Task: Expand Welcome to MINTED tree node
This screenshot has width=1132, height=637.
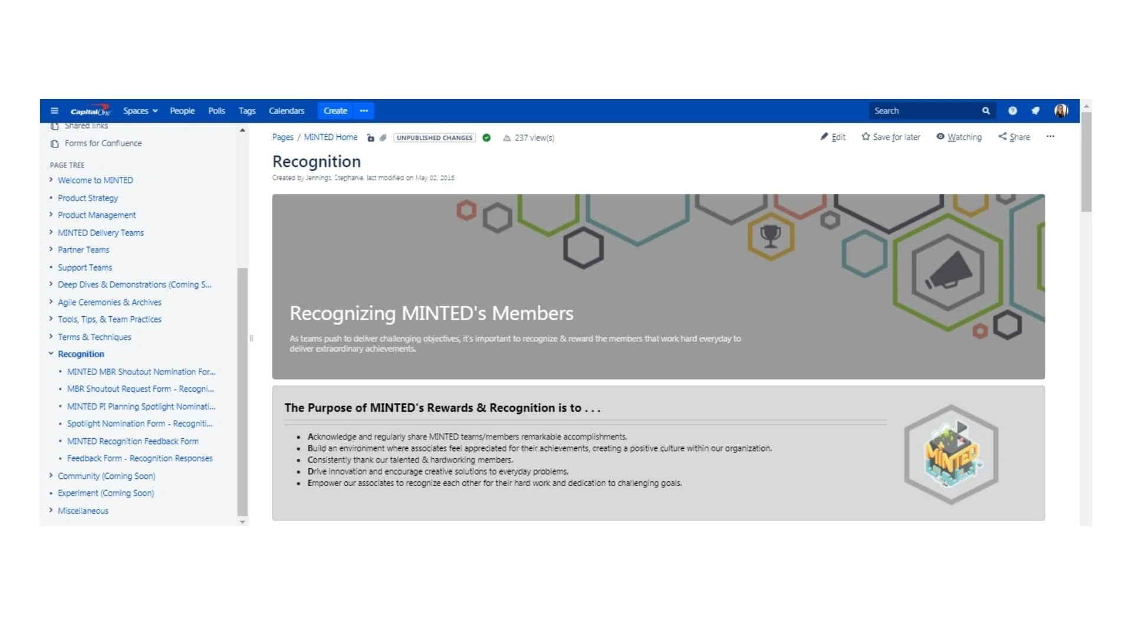Action: tap(51, 180)
